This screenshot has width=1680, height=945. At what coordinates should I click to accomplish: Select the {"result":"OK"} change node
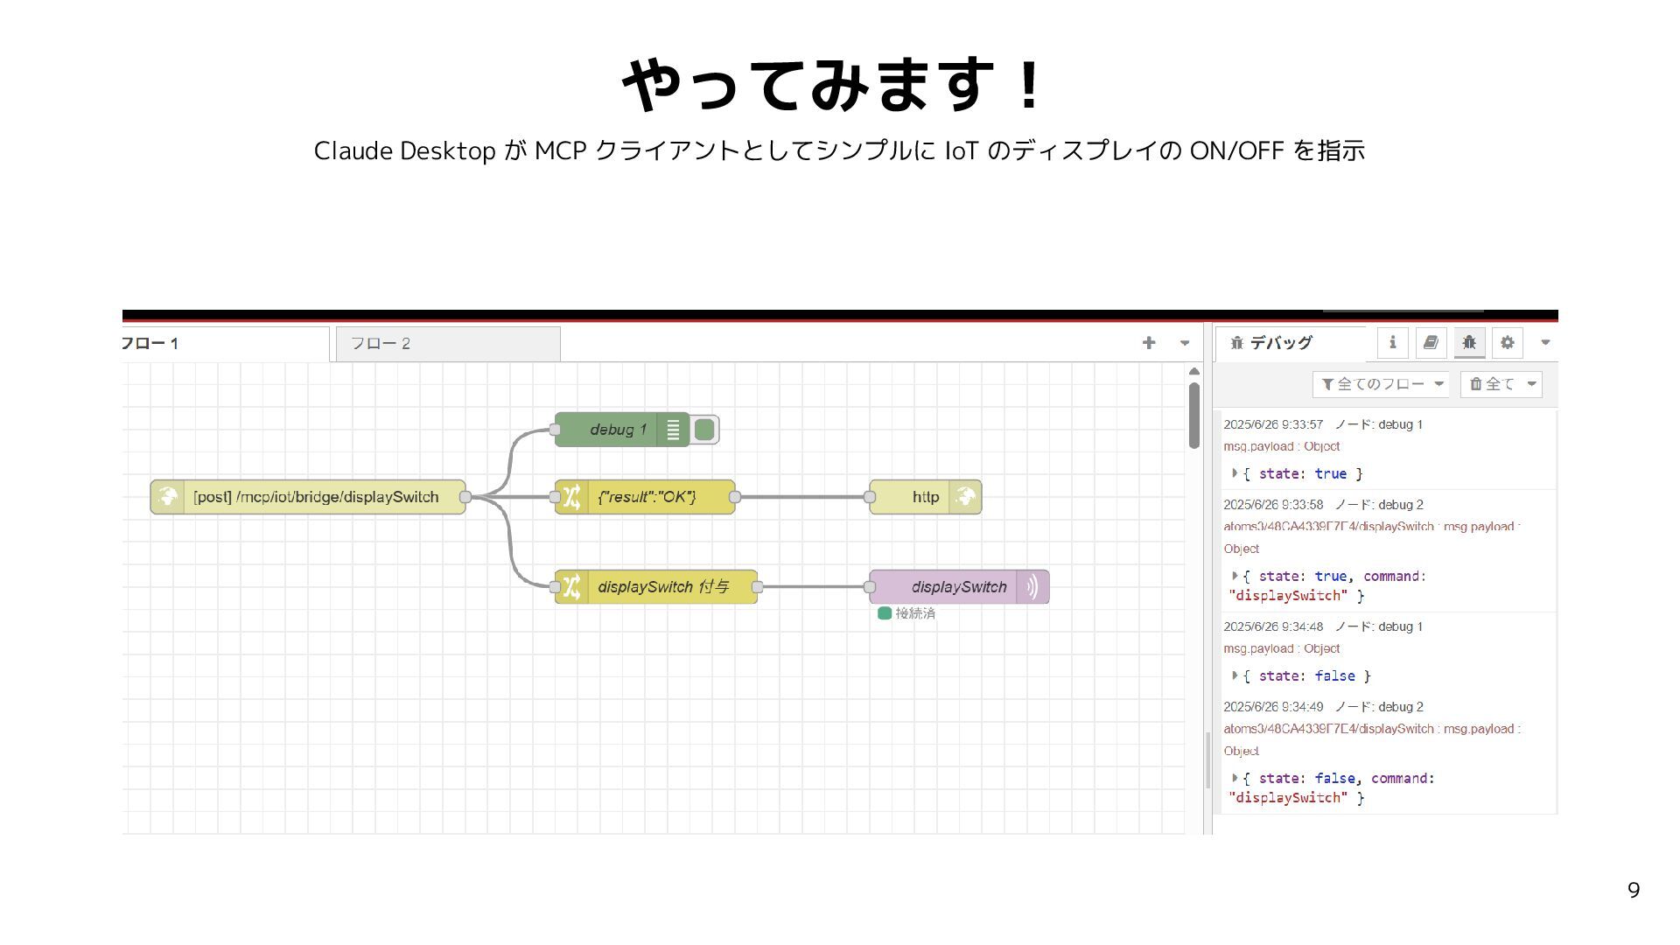[645, 497]
